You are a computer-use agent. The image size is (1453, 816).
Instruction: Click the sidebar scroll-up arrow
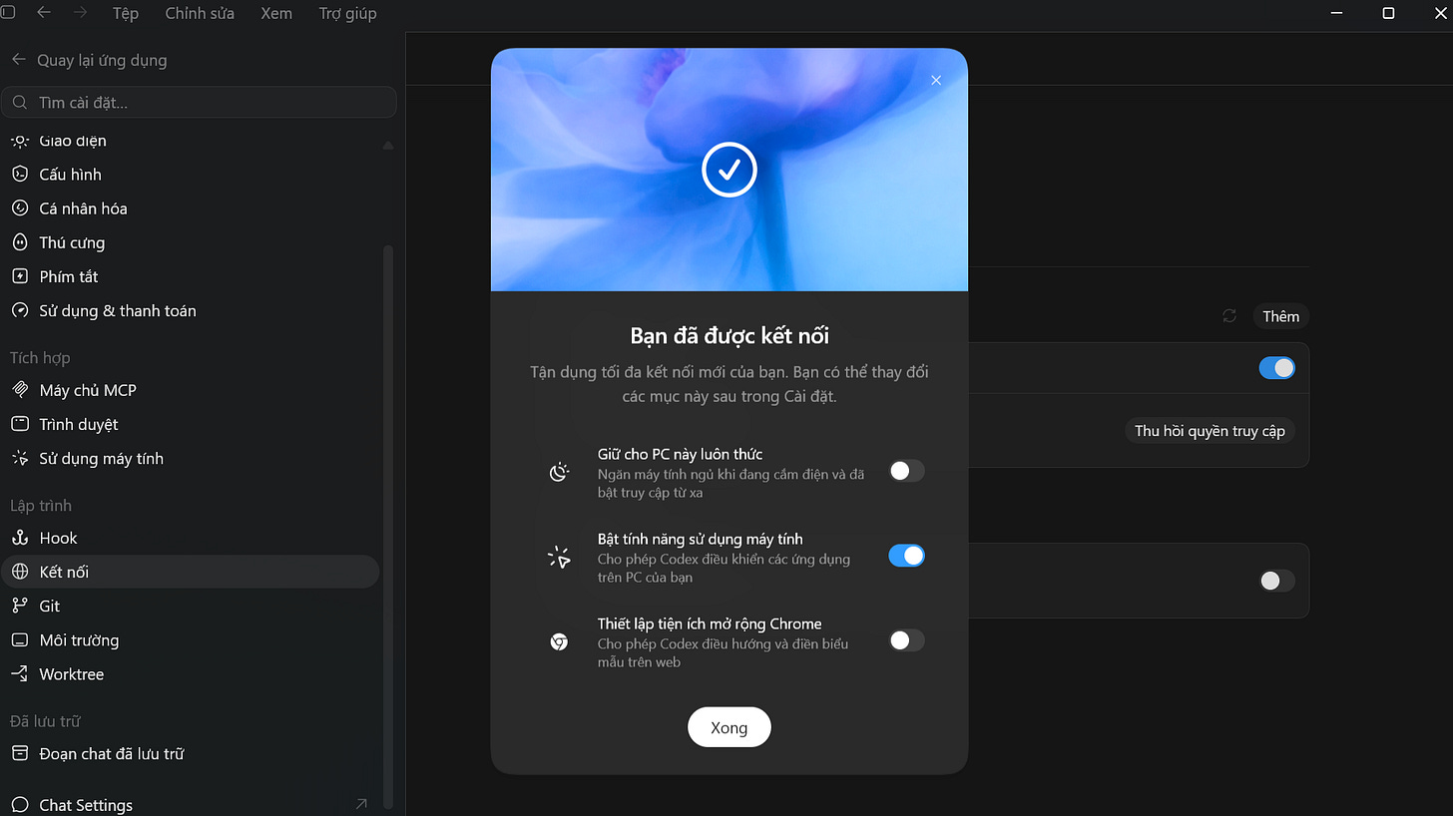click(x=388, y=146)
